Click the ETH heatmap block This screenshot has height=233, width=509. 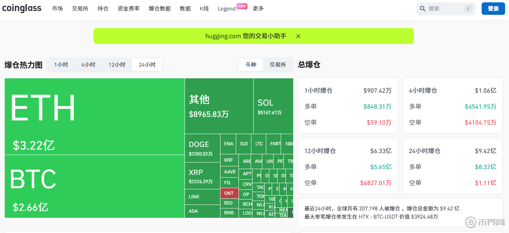tap(94, 116)
